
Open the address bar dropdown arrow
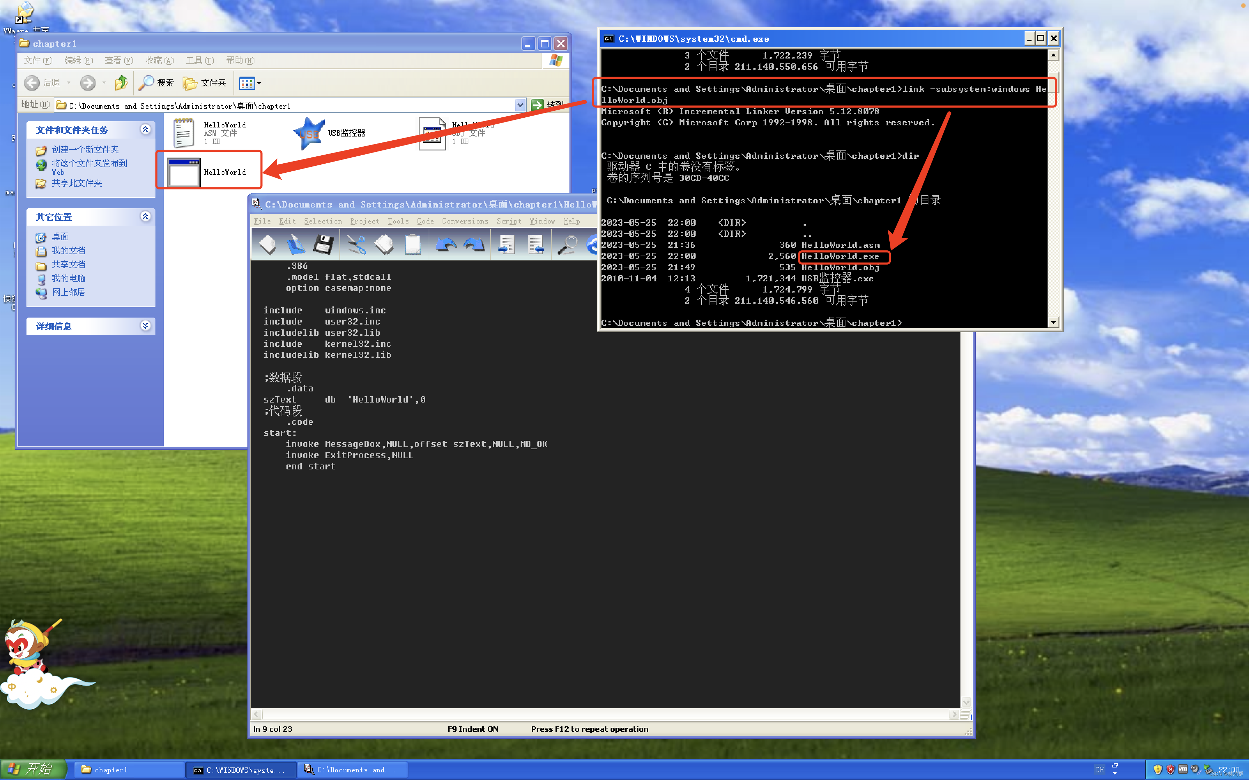coord(520,105)
